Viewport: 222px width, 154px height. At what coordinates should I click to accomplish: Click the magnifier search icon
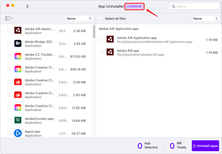[x=173, y=6]
